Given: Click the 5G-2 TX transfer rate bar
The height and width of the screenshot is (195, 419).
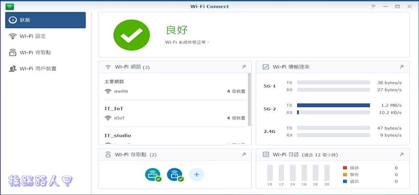Looking at the screenshot, I should pyautogui.click(x=333, y=105).
